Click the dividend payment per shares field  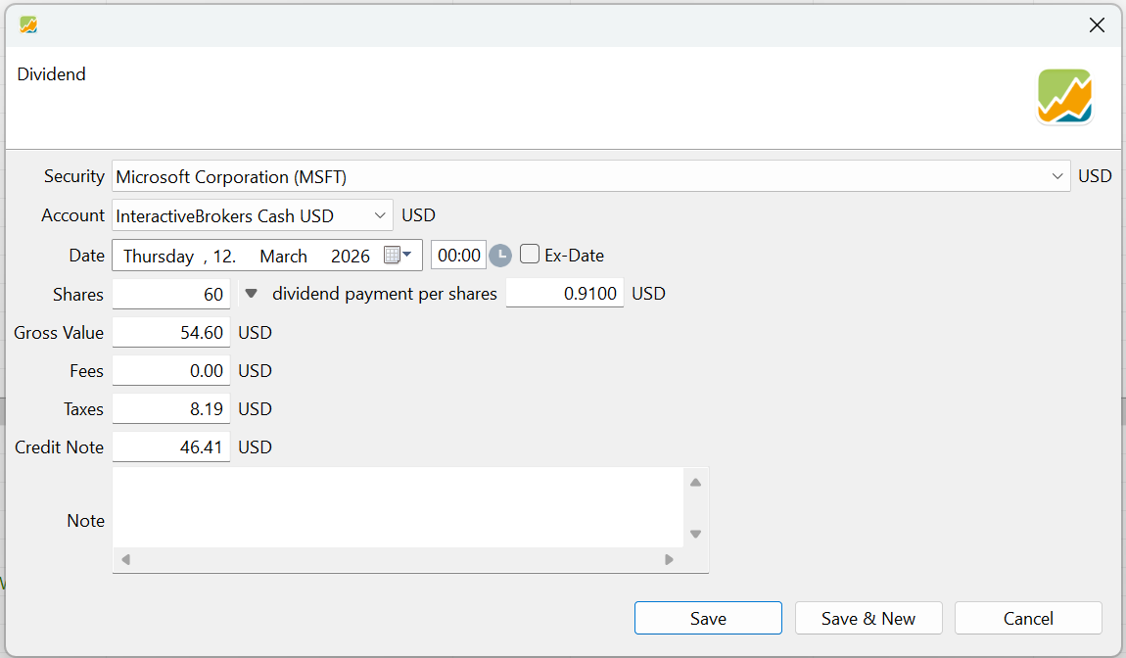pyautogui.click(x=564, y=293)
